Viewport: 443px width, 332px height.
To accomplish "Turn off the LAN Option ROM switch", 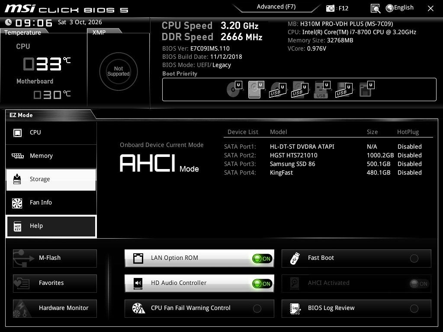I will click(262, 259).
